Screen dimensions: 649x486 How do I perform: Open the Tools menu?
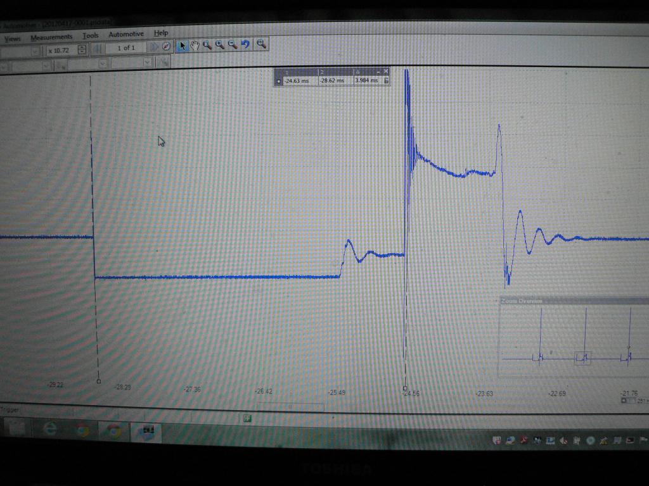click(90, 35)
